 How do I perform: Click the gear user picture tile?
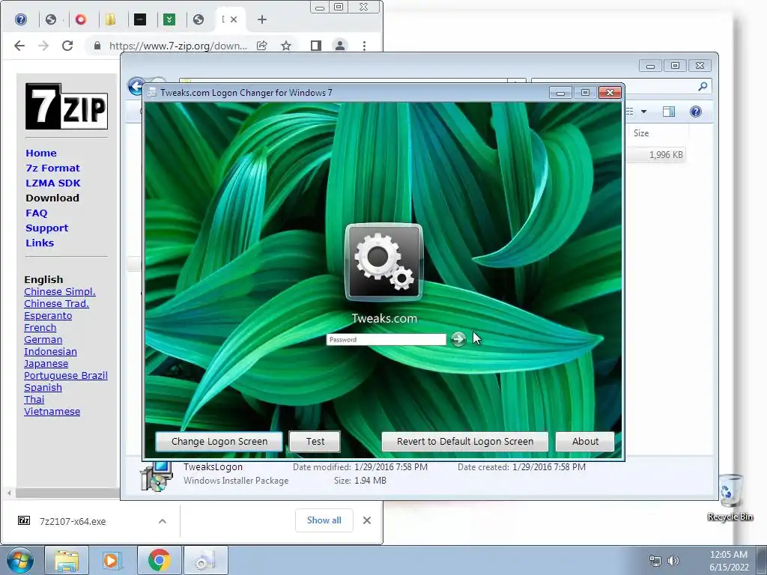383,262
